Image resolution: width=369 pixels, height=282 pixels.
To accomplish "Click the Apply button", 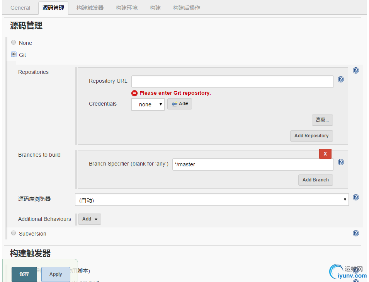I will point(56,274).
